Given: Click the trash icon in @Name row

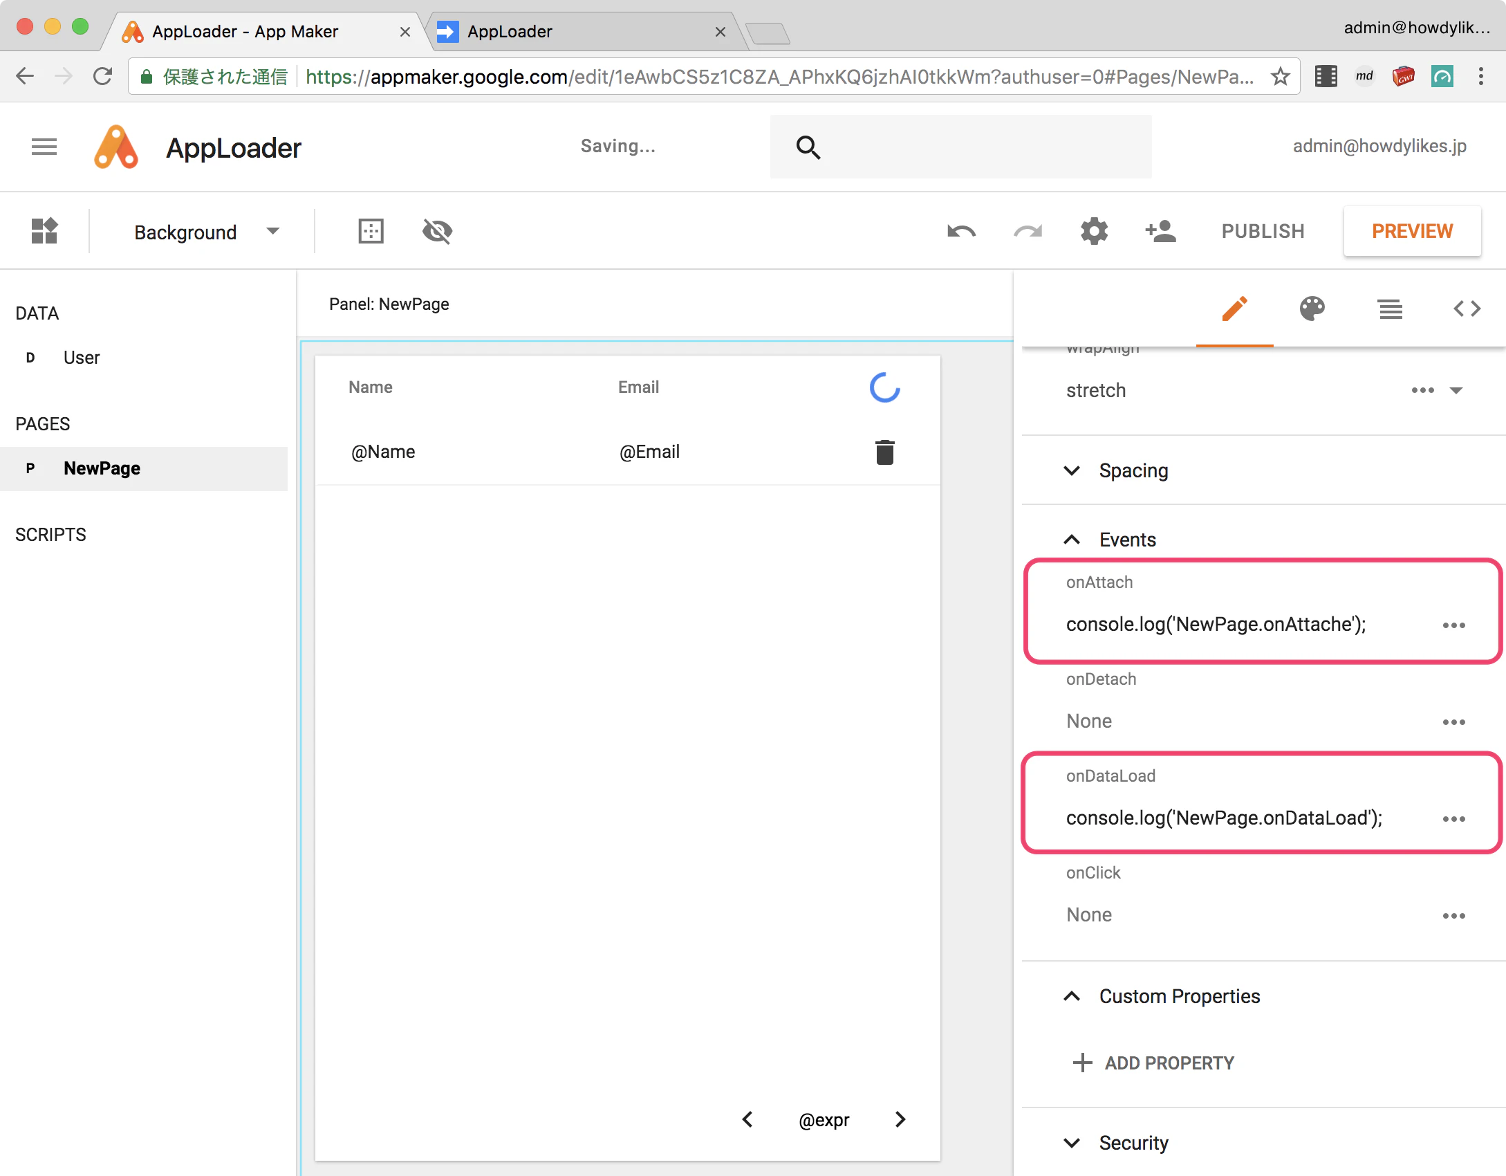Looking at the screenshot, I should [x=885, y=452].
